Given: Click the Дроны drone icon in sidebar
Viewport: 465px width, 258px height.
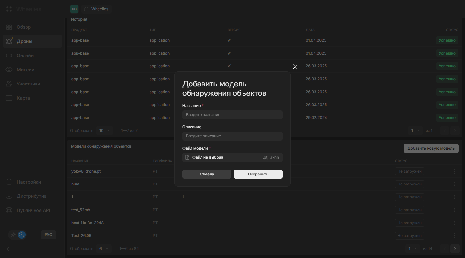Looking at the screenshot, I should click(x=9, y=41).
